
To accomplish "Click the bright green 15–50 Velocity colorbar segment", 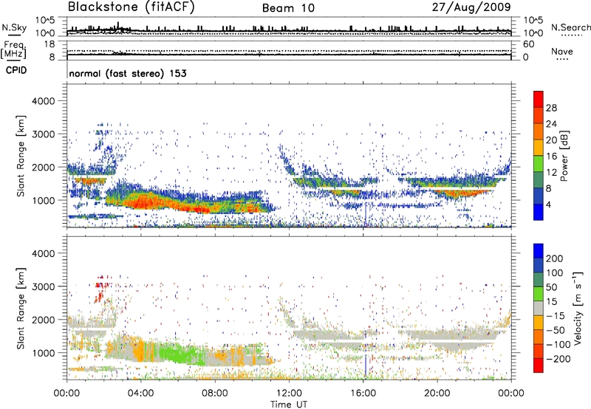I will point(539,294).
